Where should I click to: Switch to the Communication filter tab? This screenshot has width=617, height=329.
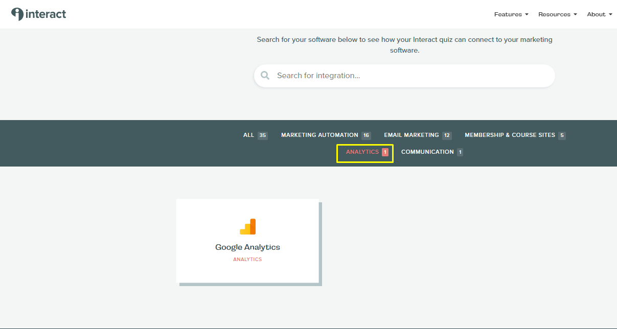(x=427, y=152)
